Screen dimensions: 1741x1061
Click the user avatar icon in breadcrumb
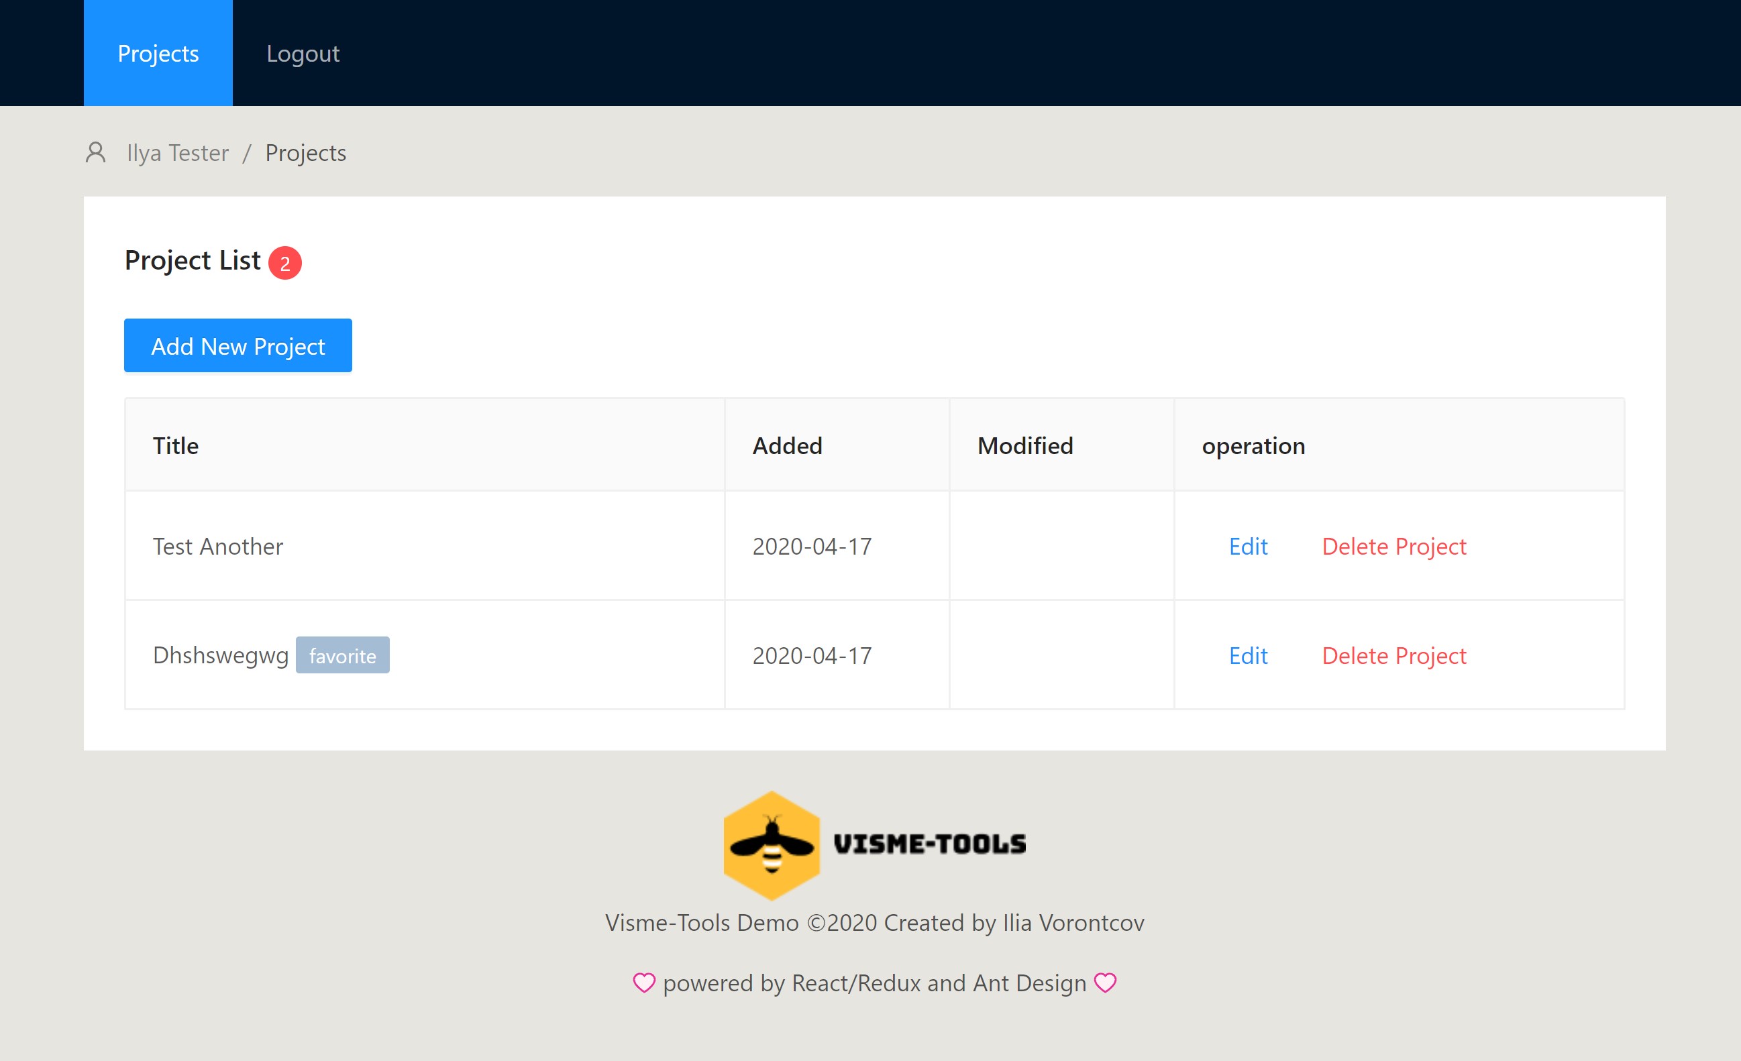point(95,153)
